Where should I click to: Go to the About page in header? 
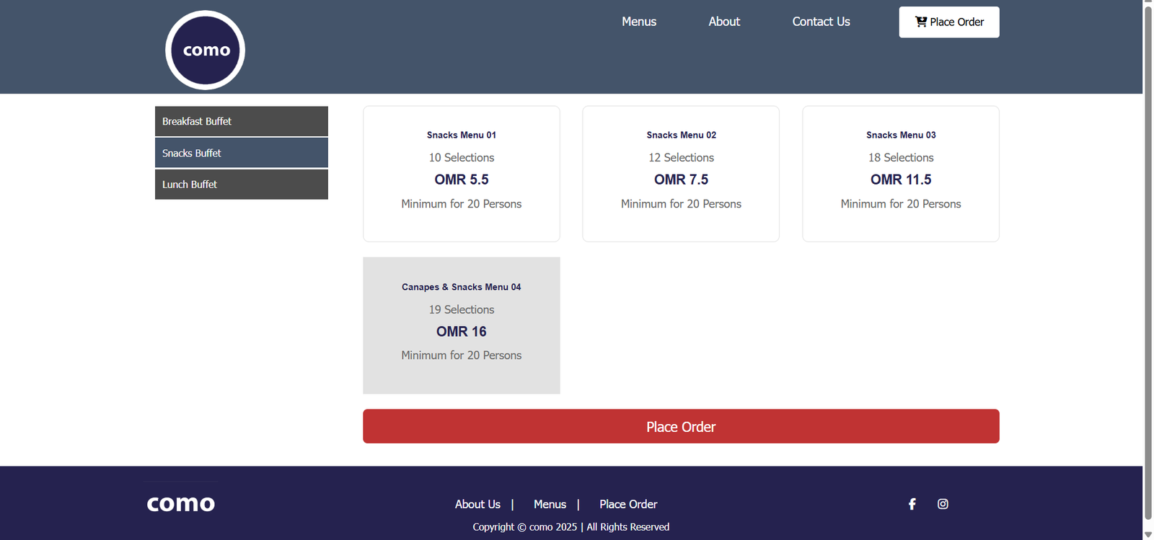(724, 22)
